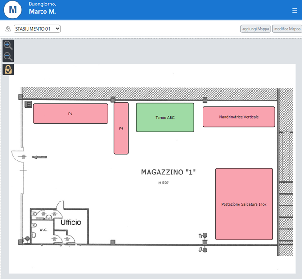
Task: Click the user avatar with letter M
Action: point(13,9)
